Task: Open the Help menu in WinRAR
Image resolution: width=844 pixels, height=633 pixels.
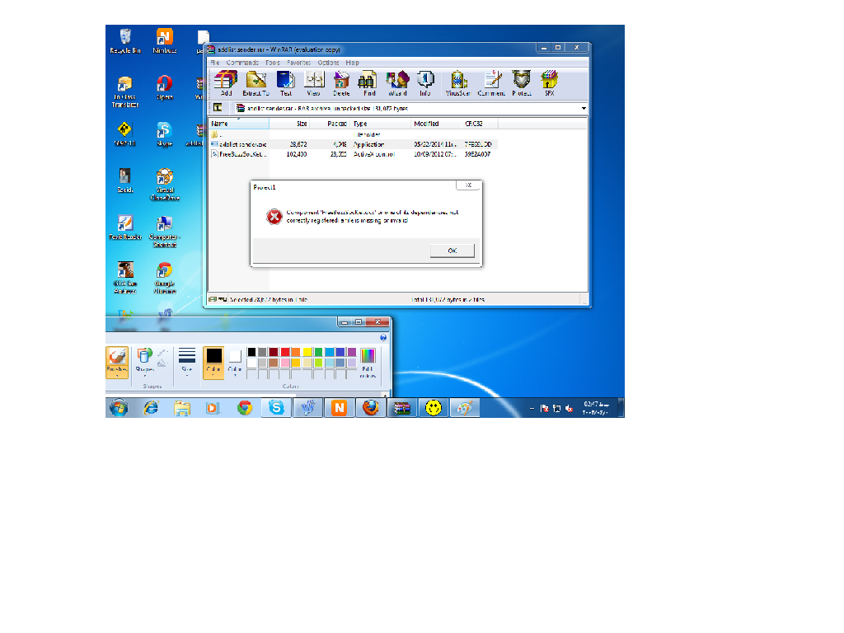Action: coord(352,63)
